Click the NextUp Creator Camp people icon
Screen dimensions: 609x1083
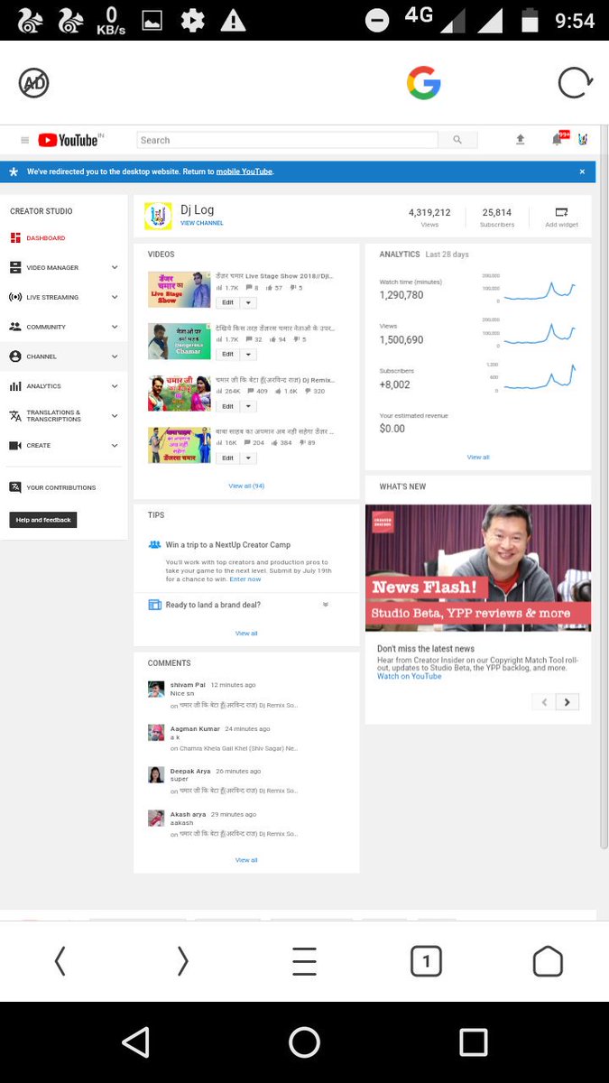(x=154, y=545)
